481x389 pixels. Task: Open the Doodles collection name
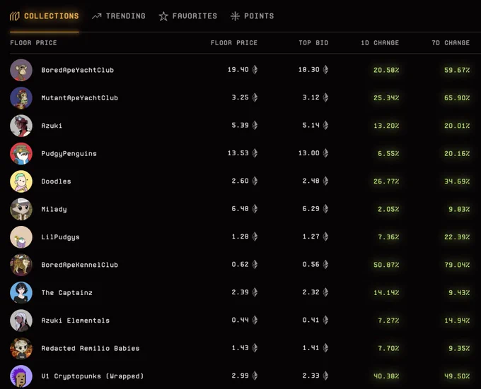click(56, 181)
